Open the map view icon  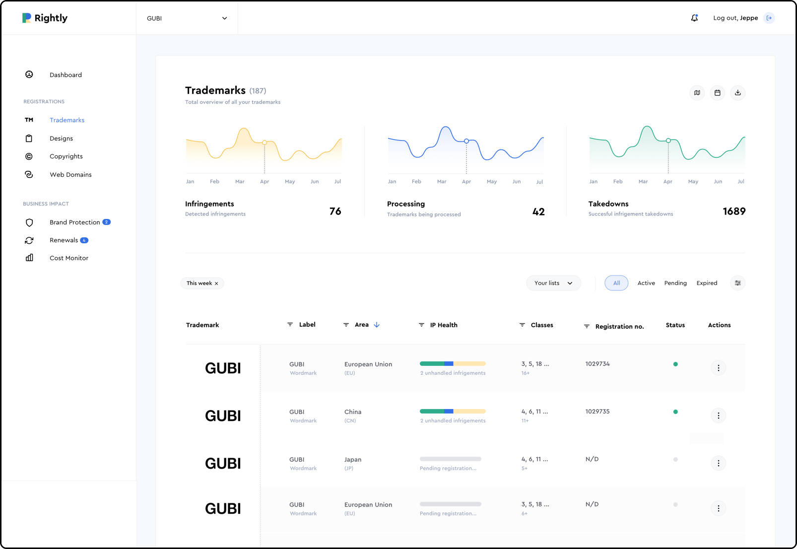click(x=697, y=93)
